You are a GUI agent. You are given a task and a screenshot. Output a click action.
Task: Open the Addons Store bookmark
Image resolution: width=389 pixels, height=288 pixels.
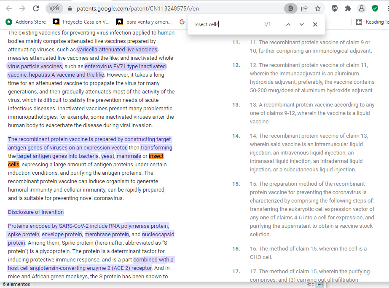pyautogui.click(x=26, y=22)
